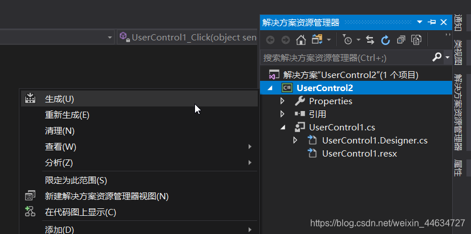Choose 生成(U) from context menu
Image resolution: width=471 pixels, height=234 pixels.
139,98
